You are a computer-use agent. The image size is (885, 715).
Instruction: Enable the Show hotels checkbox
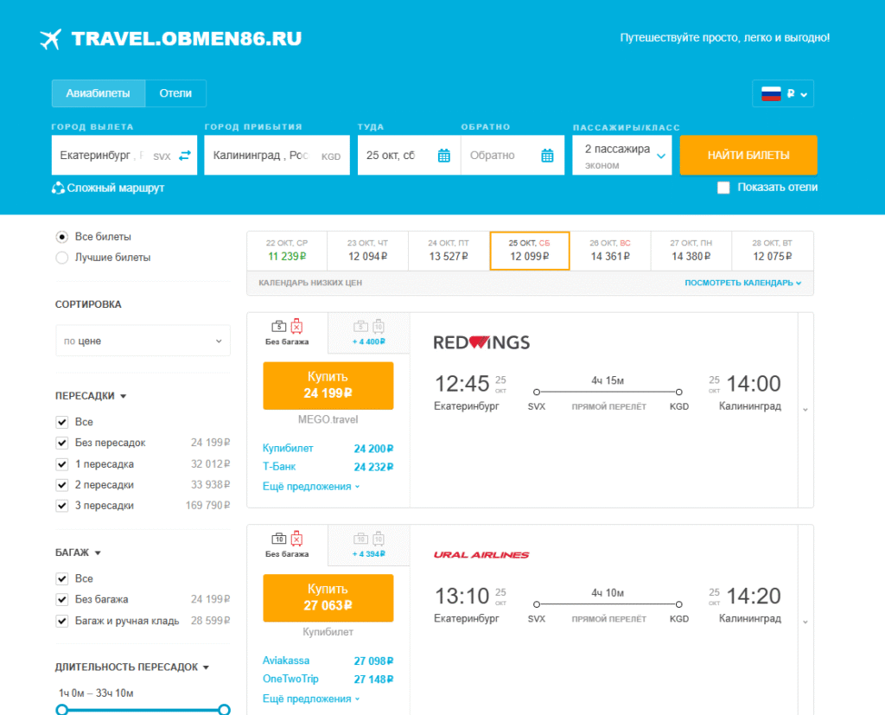tap(723, 188)
